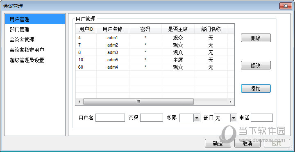Screen dimensions: 295x152
Task: Click the 是否主席 column header
Action: tap(178, 29)
